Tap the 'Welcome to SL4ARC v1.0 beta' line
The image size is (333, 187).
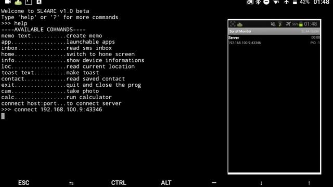point(45,11)
